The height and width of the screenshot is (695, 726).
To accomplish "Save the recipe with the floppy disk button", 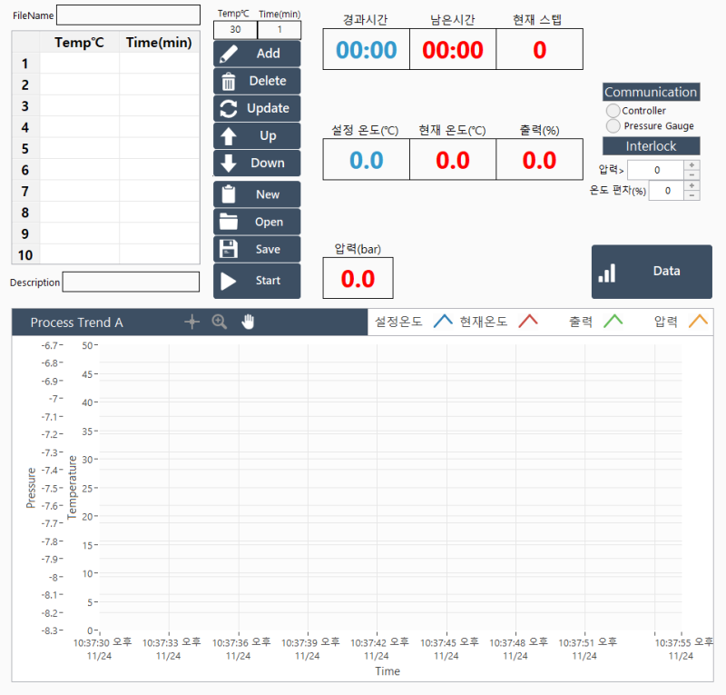I will pos(257,250).
